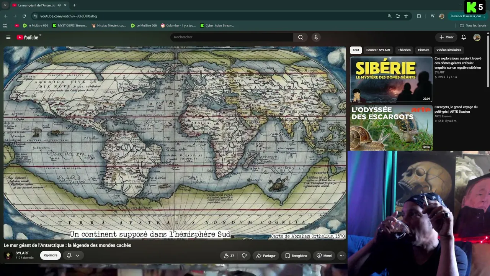Open a new browser tab
The height and width of the screenshot is (276, 490).
tap(74, 5)
